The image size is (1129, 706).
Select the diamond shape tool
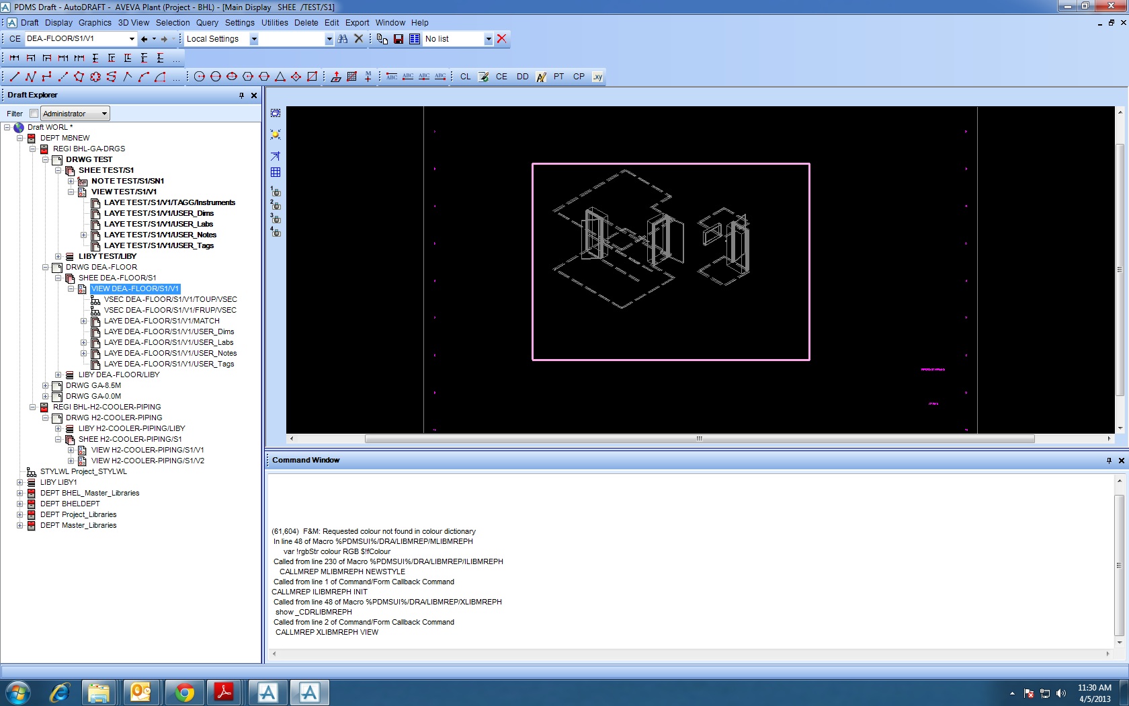tap(296, 77)
